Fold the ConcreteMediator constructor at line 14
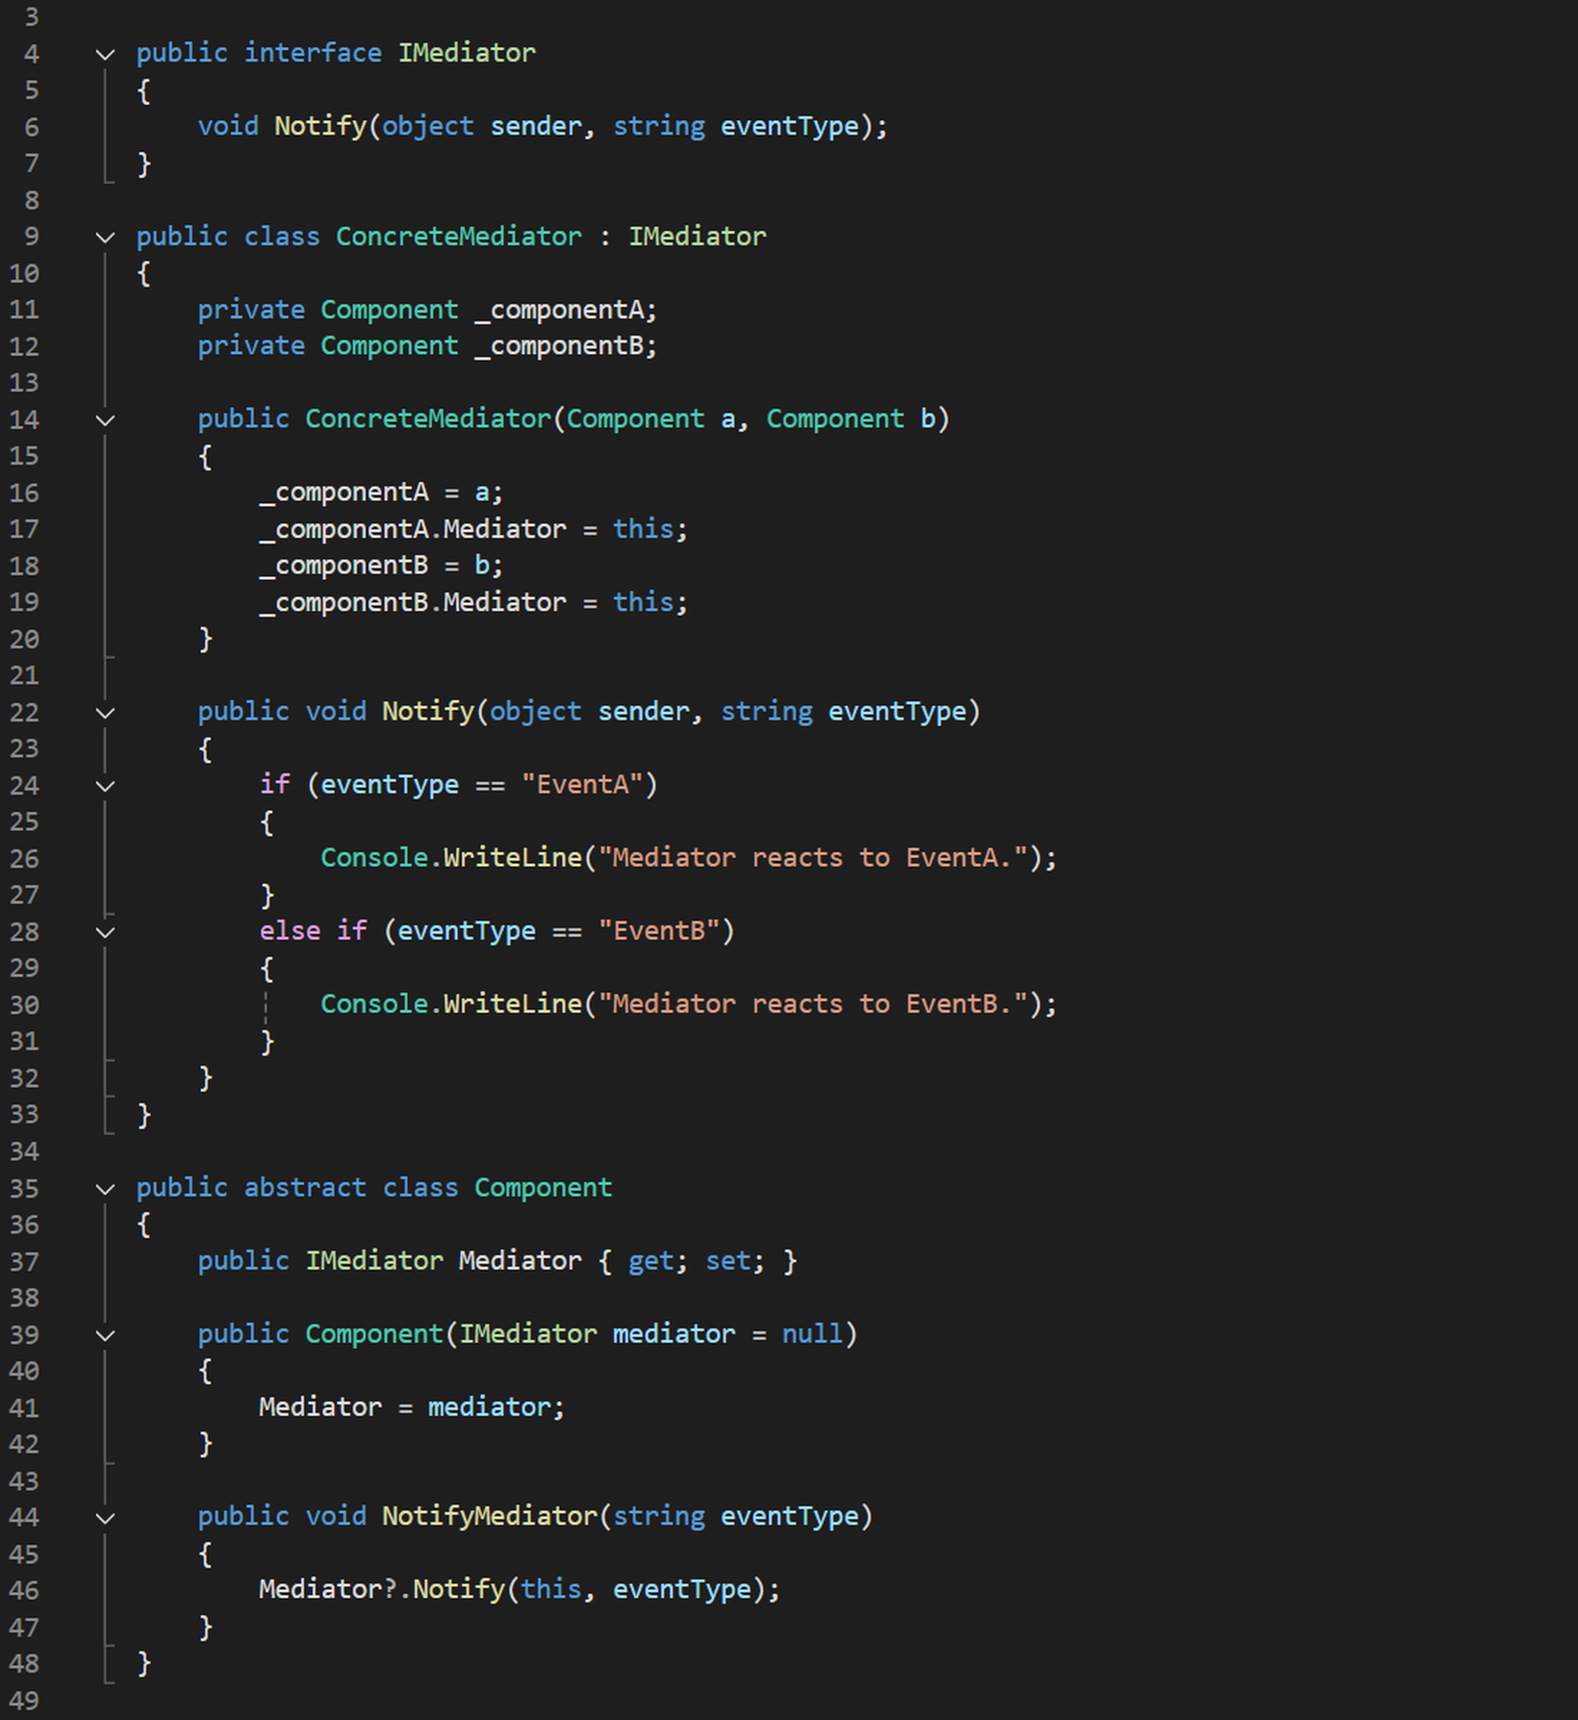 tap(105, 419)
